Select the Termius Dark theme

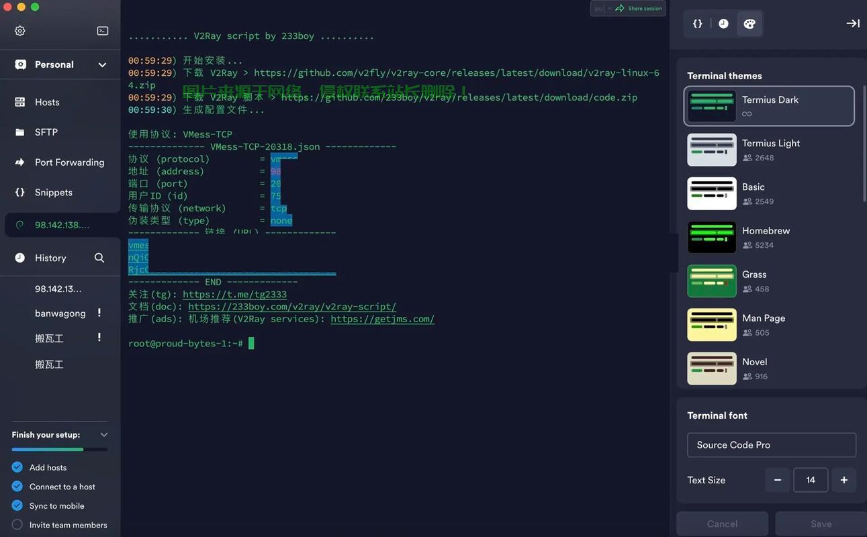pyautogui.click(x=769, y=106)
